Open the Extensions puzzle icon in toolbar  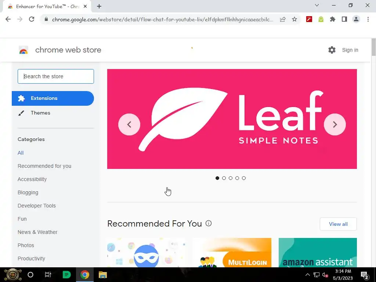click(333, 19)
